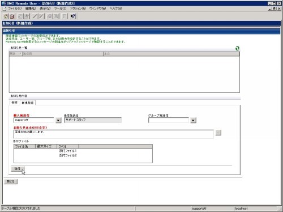Image resolution: width=283 pixels, height=212 pixels.
Task: Click localhost in the status bar
Action: [241, 209]
